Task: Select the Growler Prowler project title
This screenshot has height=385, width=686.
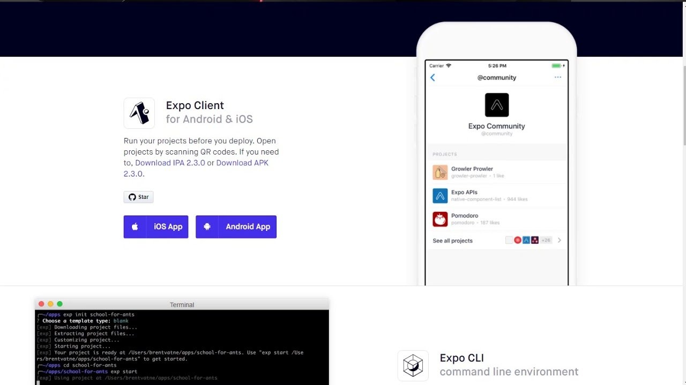Action: 472,168
